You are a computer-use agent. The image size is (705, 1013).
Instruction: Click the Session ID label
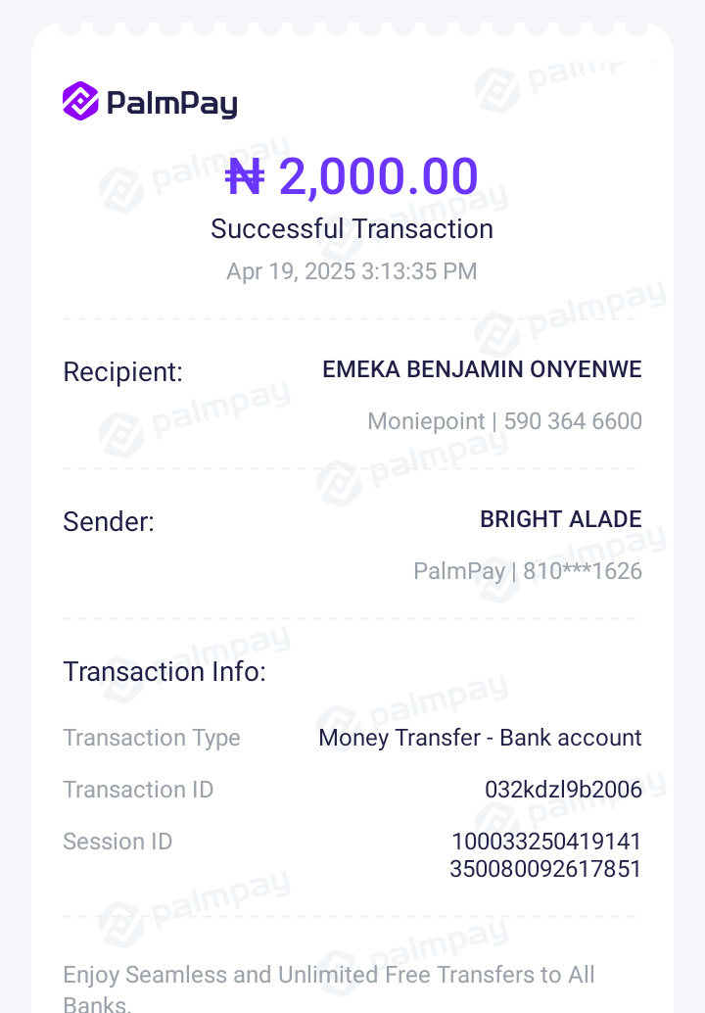(x=117, y=842)
